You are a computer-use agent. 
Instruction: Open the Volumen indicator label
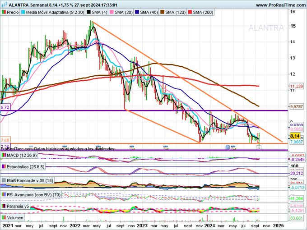point(15,218)
